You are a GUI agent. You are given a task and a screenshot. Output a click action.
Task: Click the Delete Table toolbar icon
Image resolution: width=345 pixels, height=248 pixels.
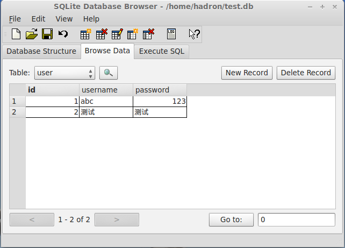[101, 34]
